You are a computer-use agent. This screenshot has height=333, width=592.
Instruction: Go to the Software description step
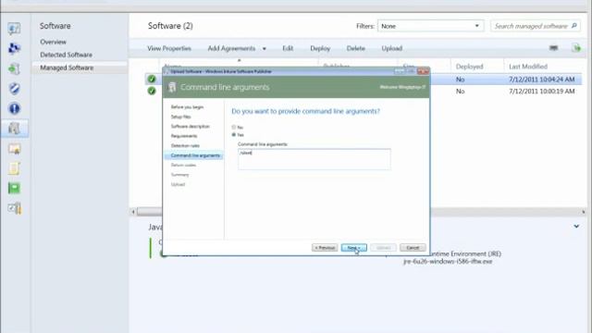(190, 127)
